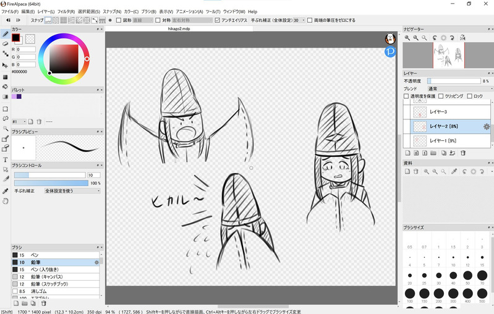This screenshot has width=494, height=314.
Task: Enable curve snap icon
Action: 95,20
